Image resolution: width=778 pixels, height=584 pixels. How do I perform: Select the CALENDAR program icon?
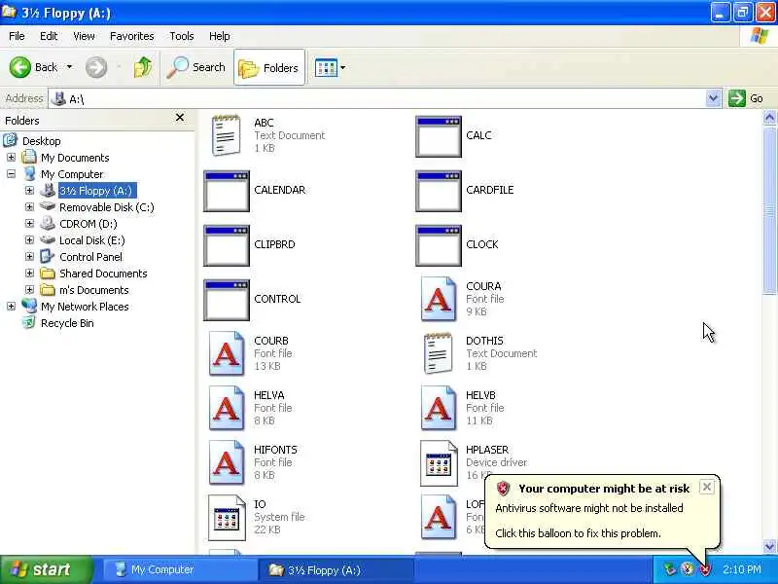227,191
